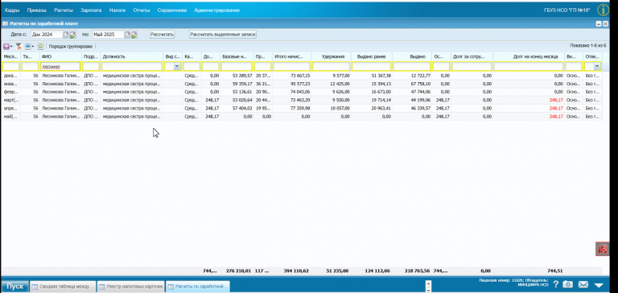The image size is (618, 293).
Task: Open calendar picker for end date
Action: tap(127, 35)
